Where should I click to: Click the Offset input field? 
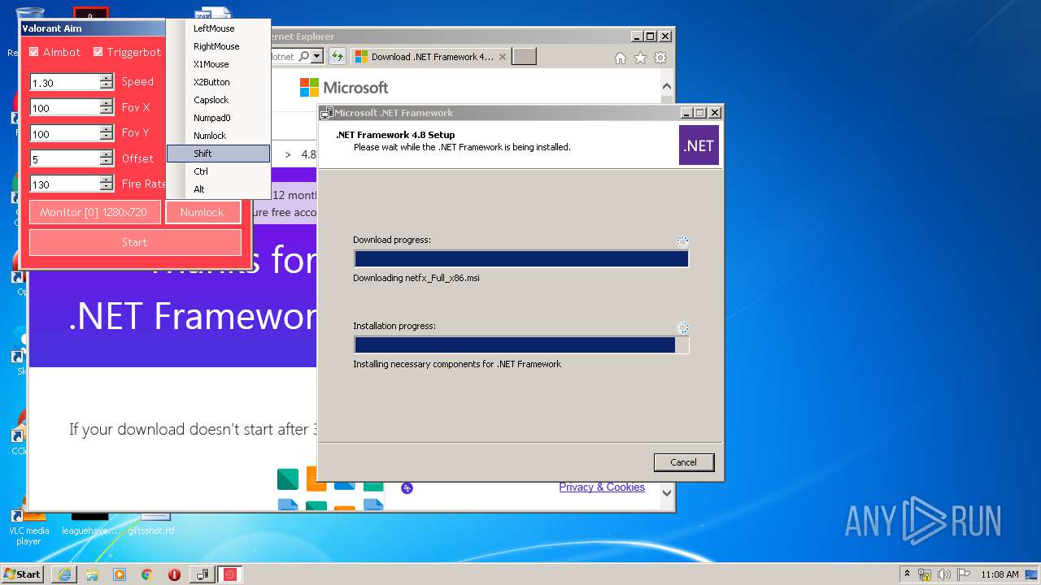click(65, 158)
